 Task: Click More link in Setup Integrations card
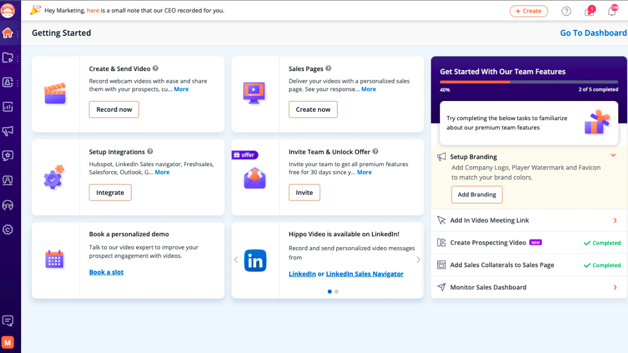162,173
